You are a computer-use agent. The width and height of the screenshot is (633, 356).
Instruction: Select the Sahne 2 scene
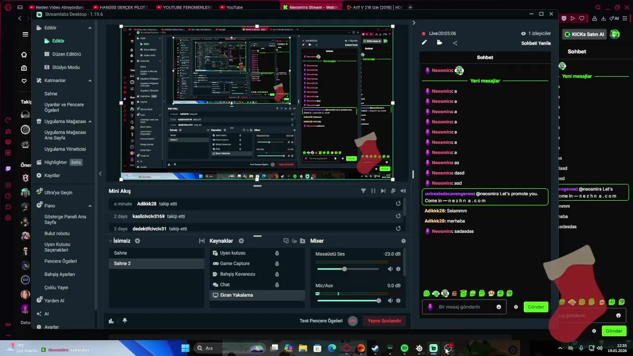tap(156, 264)
